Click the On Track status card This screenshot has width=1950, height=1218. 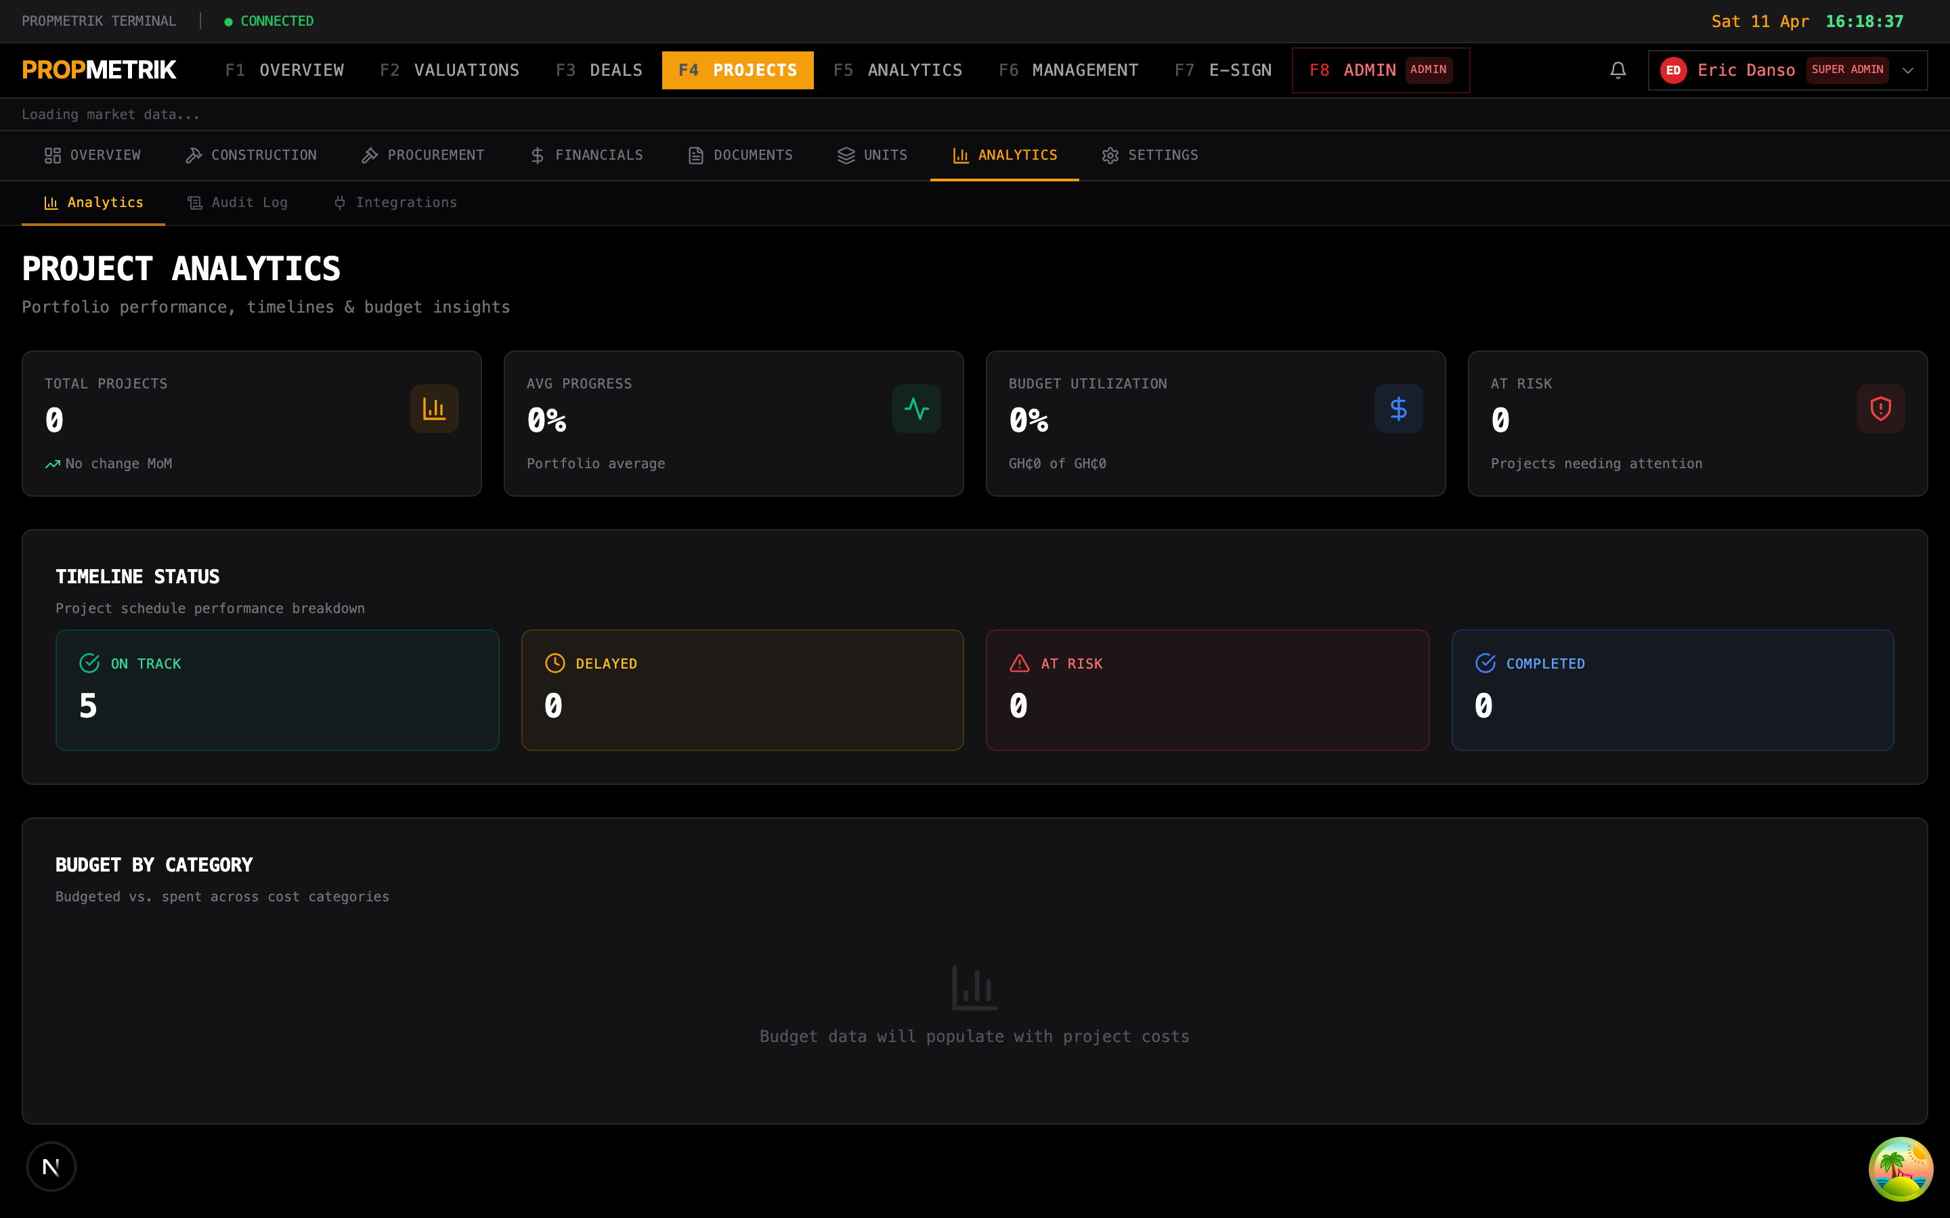tap(277, 690)
